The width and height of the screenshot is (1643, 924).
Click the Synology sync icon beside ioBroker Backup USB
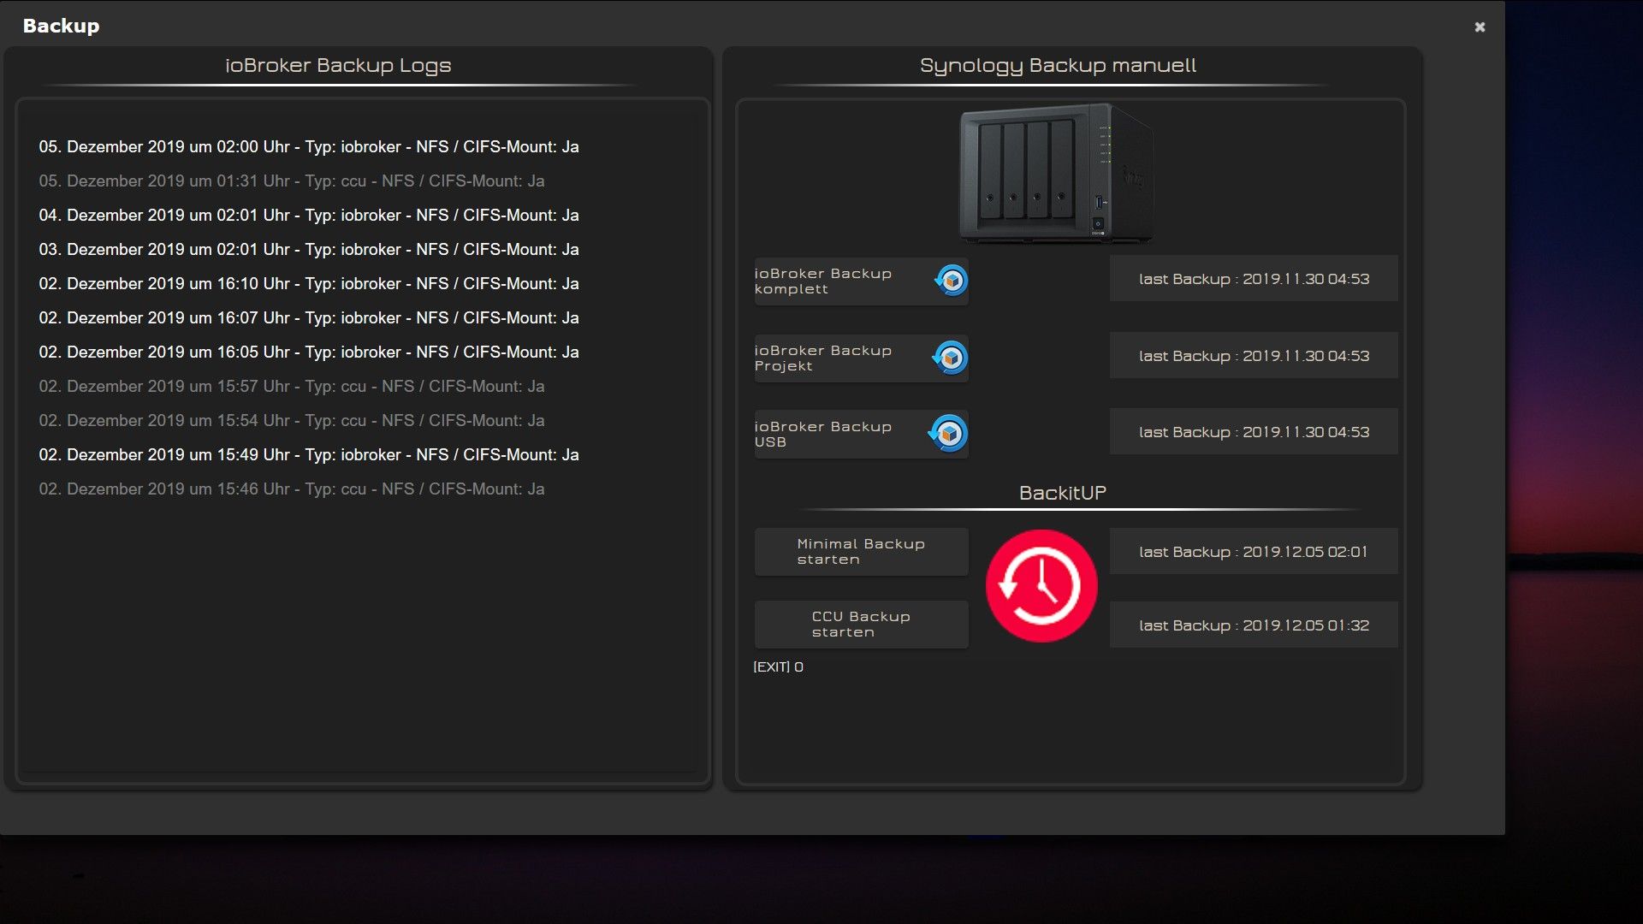coord(948,434)
